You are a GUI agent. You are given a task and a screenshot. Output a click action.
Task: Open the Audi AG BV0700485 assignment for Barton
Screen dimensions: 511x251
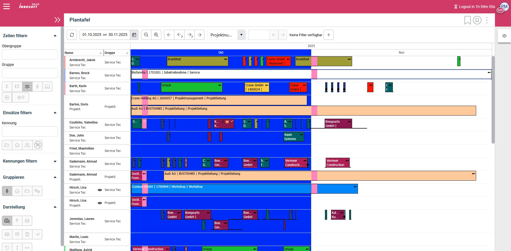point(240,110)
